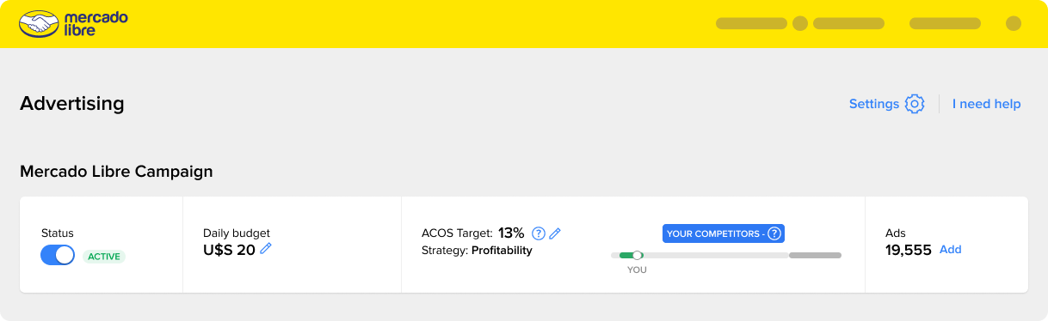This screenshot has width=1048, height=321.
Task: Click the header pill left of avatar
Action: (x=945, y=24)
